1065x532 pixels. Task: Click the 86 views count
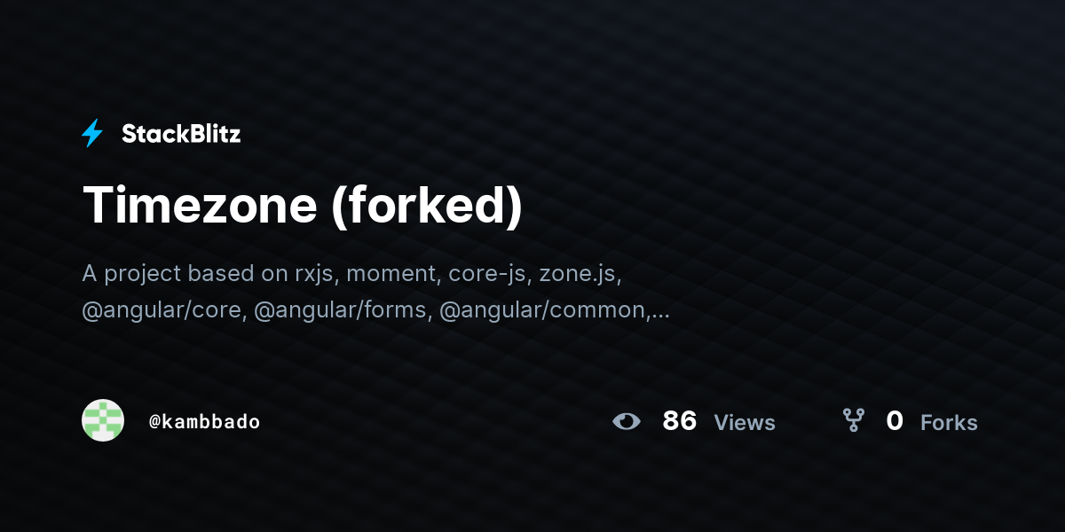coord(680,421)
